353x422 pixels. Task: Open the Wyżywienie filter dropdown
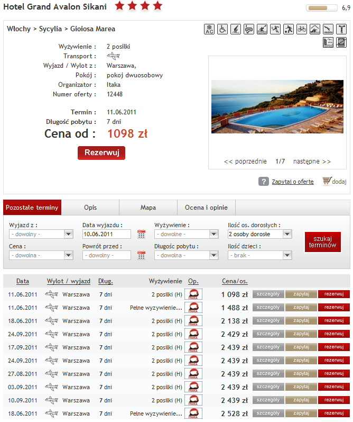coord(187,234)
